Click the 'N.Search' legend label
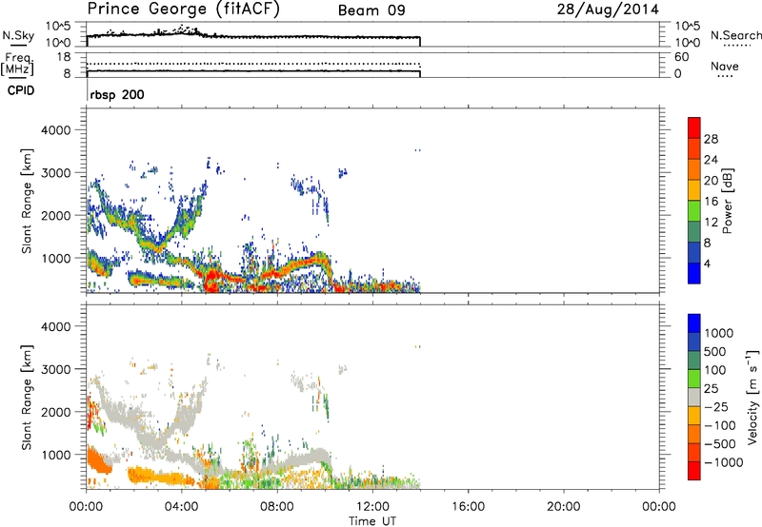The image size is (762, 527). [735, 35]
